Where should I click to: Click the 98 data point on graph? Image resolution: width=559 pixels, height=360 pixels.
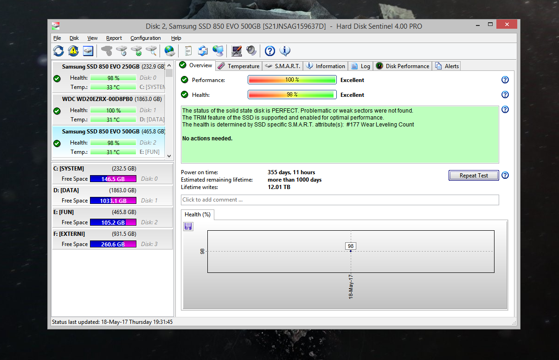(x=351, y=251)
